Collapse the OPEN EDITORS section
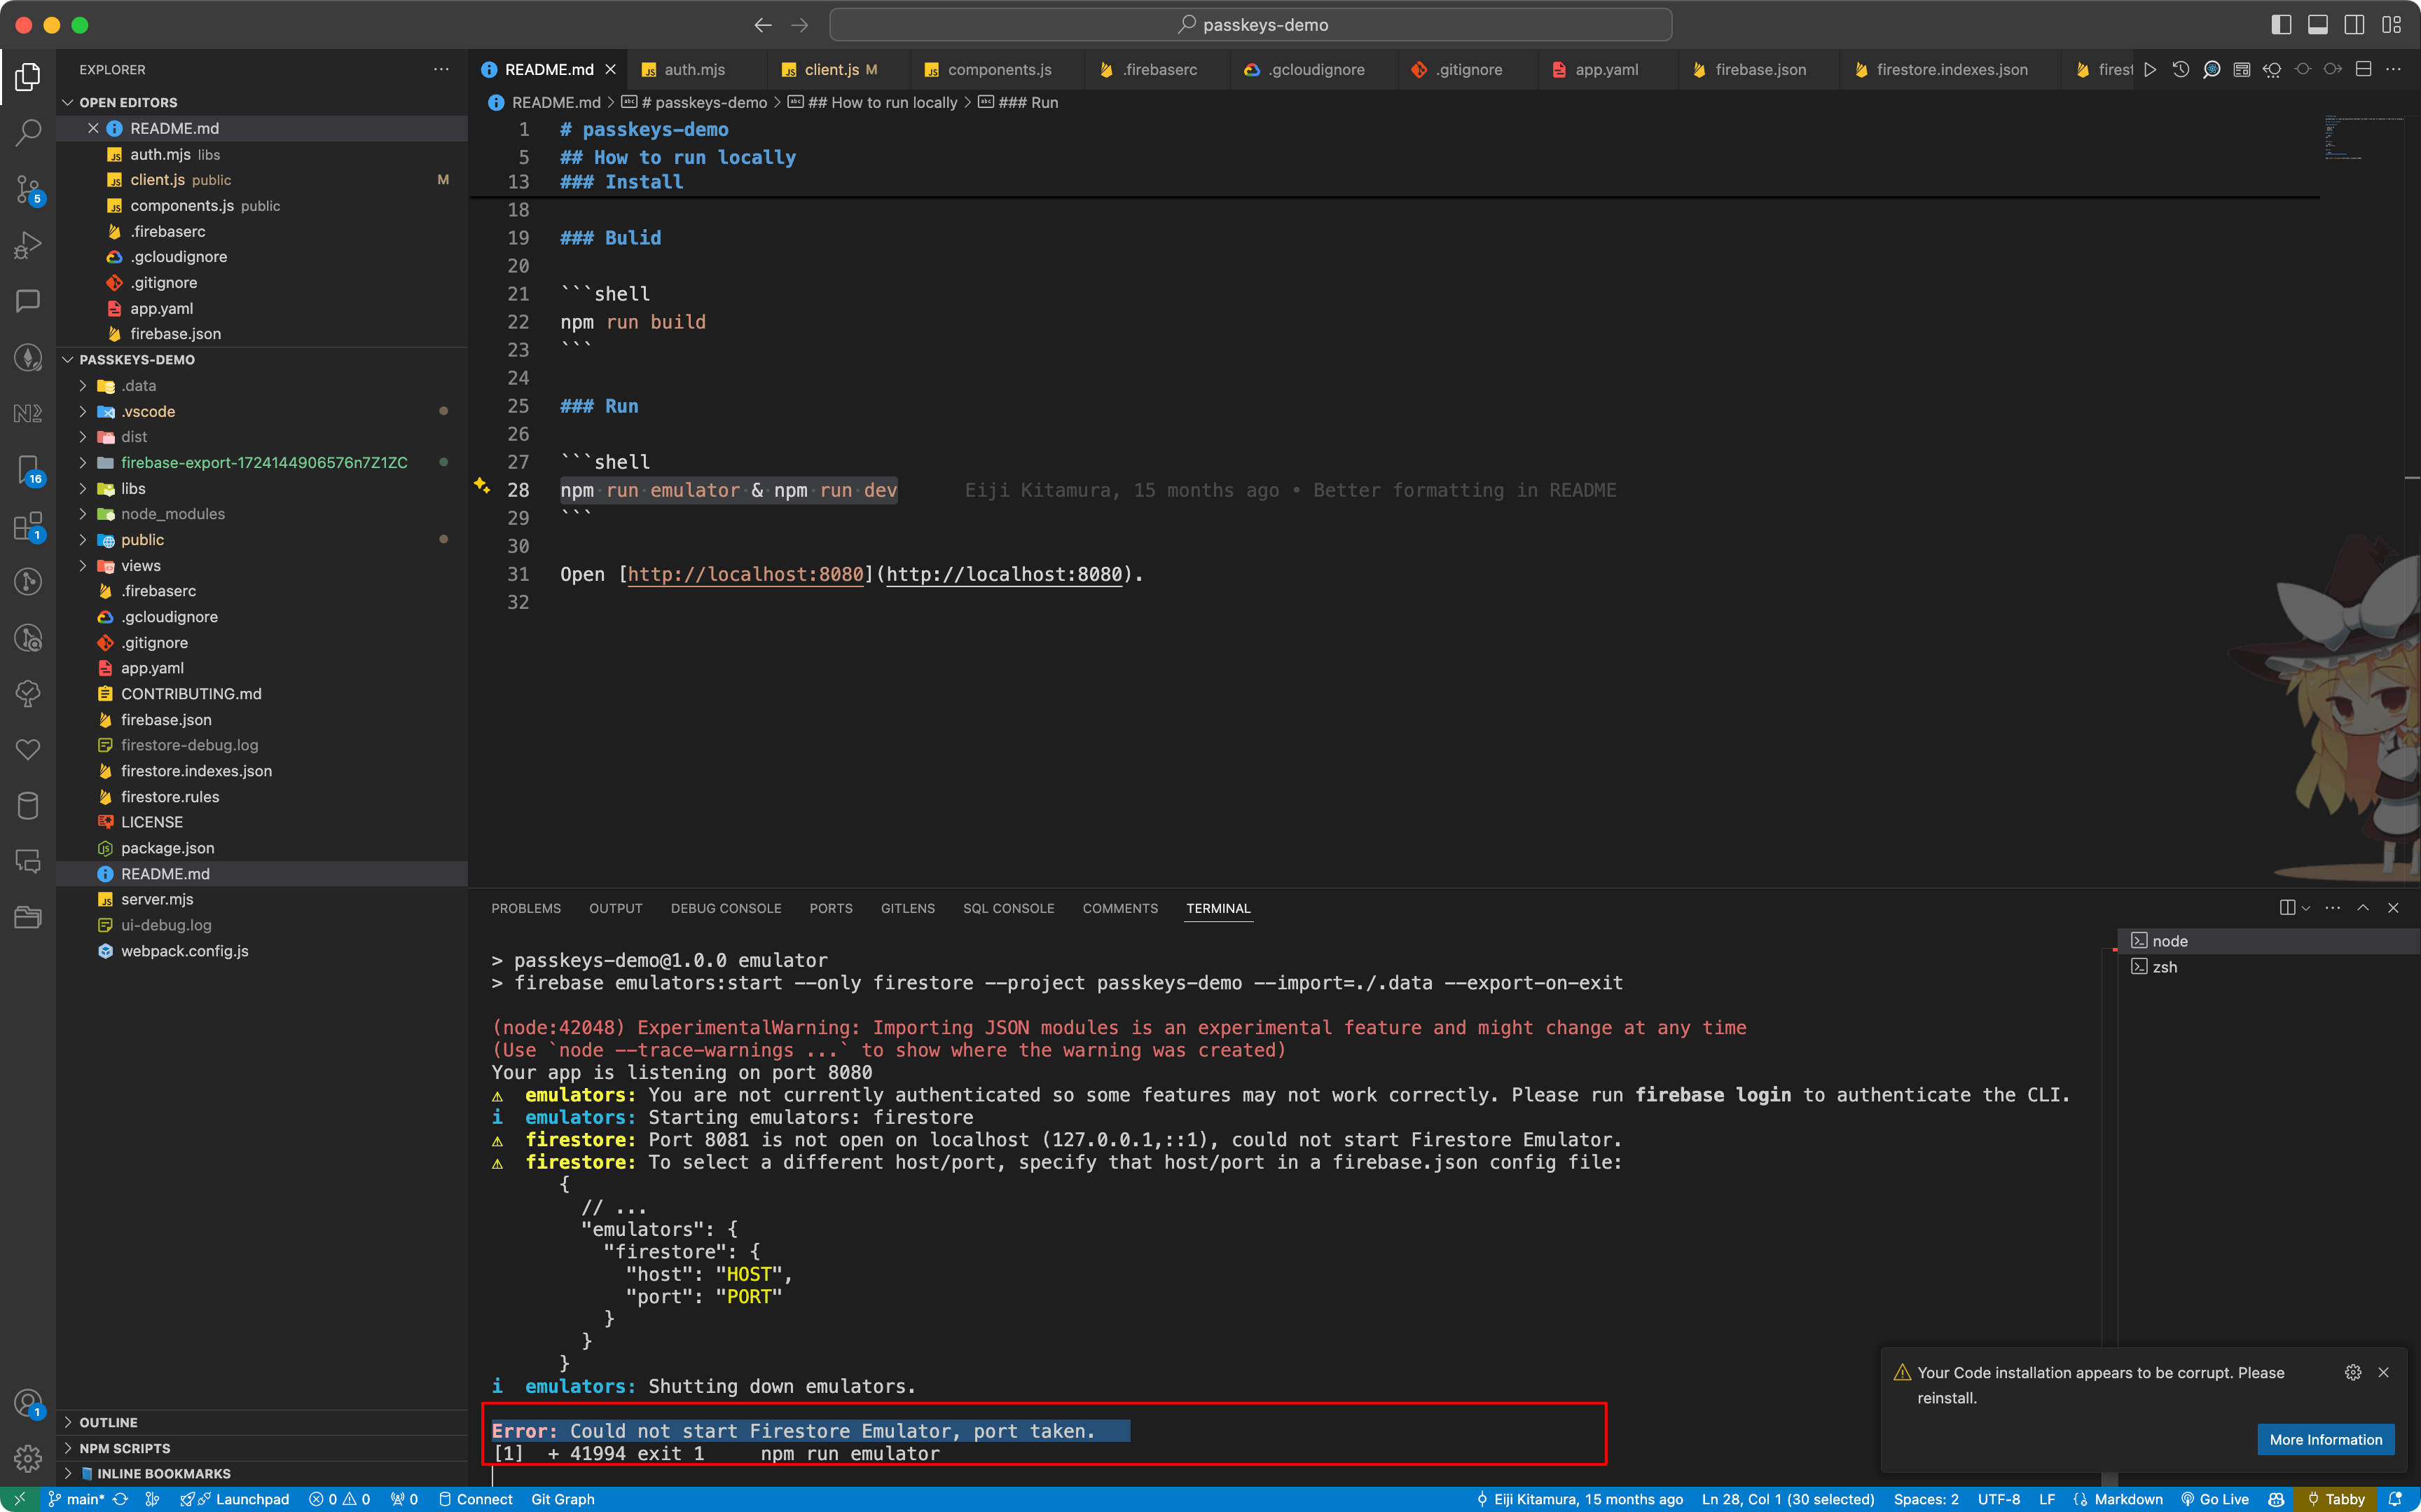The height and width of the screenshot is (1512, 2421). click(128, 102)
